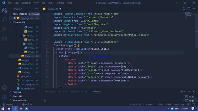198x111 pixels.
Task: Open the Terminal menu
Action: (x=60, y=3)
